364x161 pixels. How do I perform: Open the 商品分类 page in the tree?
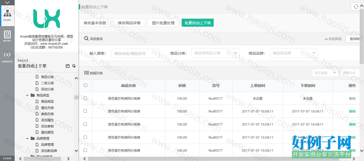47,77
